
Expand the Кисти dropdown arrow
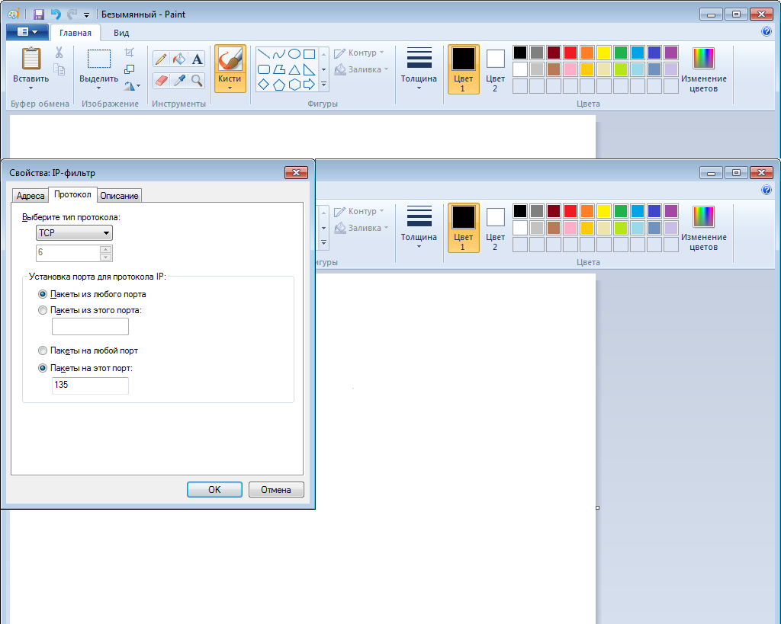(230, 88)
